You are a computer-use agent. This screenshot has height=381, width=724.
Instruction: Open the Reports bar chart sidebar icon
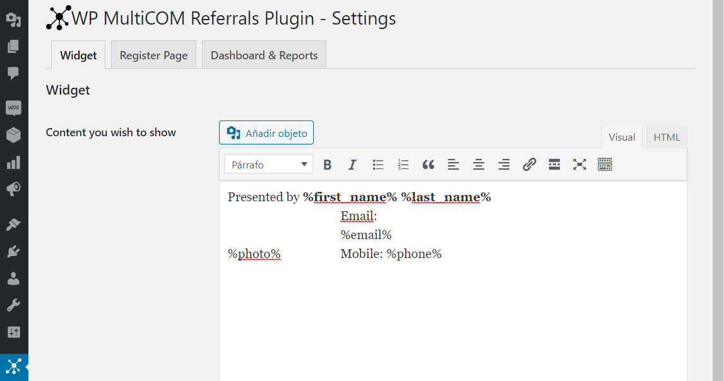[13, 162]
